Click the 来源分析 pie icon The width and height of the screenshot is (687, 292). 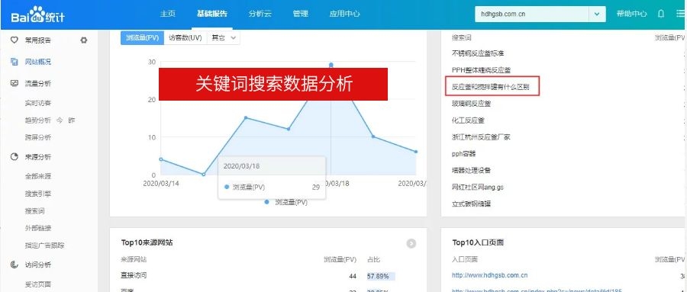(x=14, y=157)
